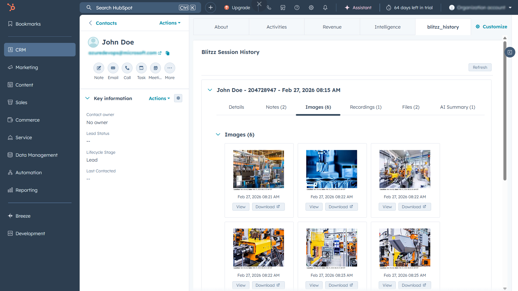
Task: Click the vertical scrollbar in history panel
Action: [x=505, y=111]
